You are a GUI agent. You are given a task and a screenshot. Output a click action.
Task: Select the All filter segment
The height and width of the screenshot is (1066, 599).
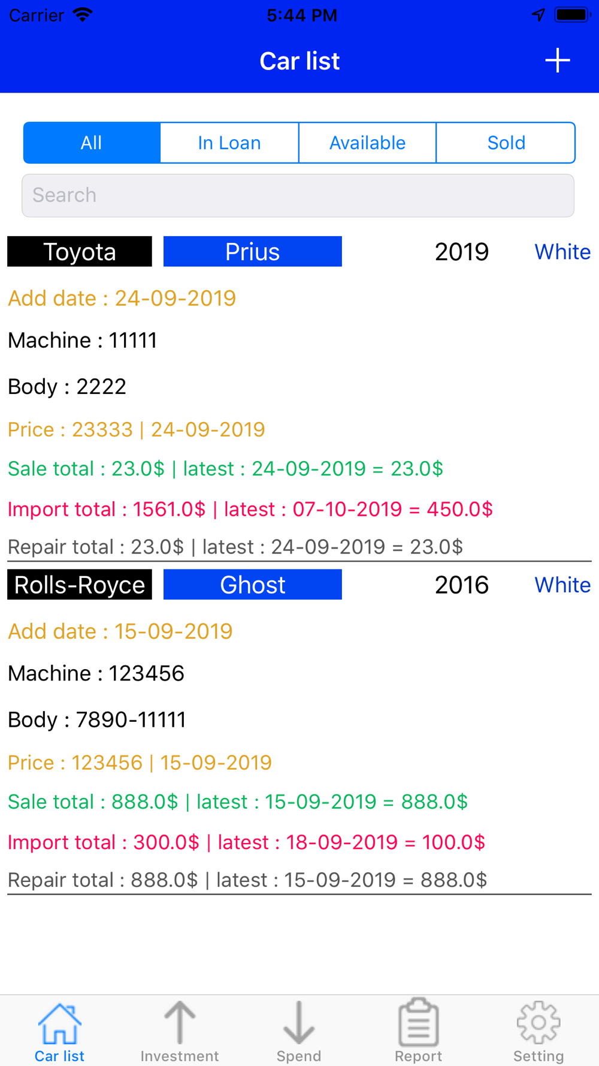[x=92, y=143]
